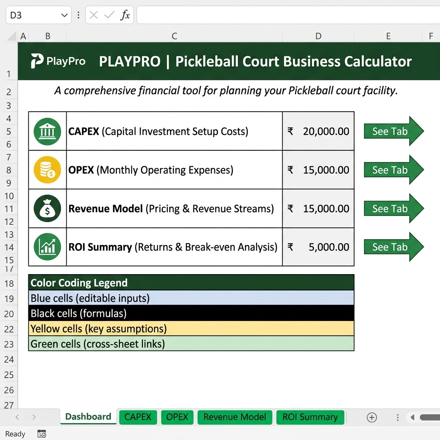Click previous sheet navigation arrow
This screenshot has height=440, width=440.
[17, 417]
